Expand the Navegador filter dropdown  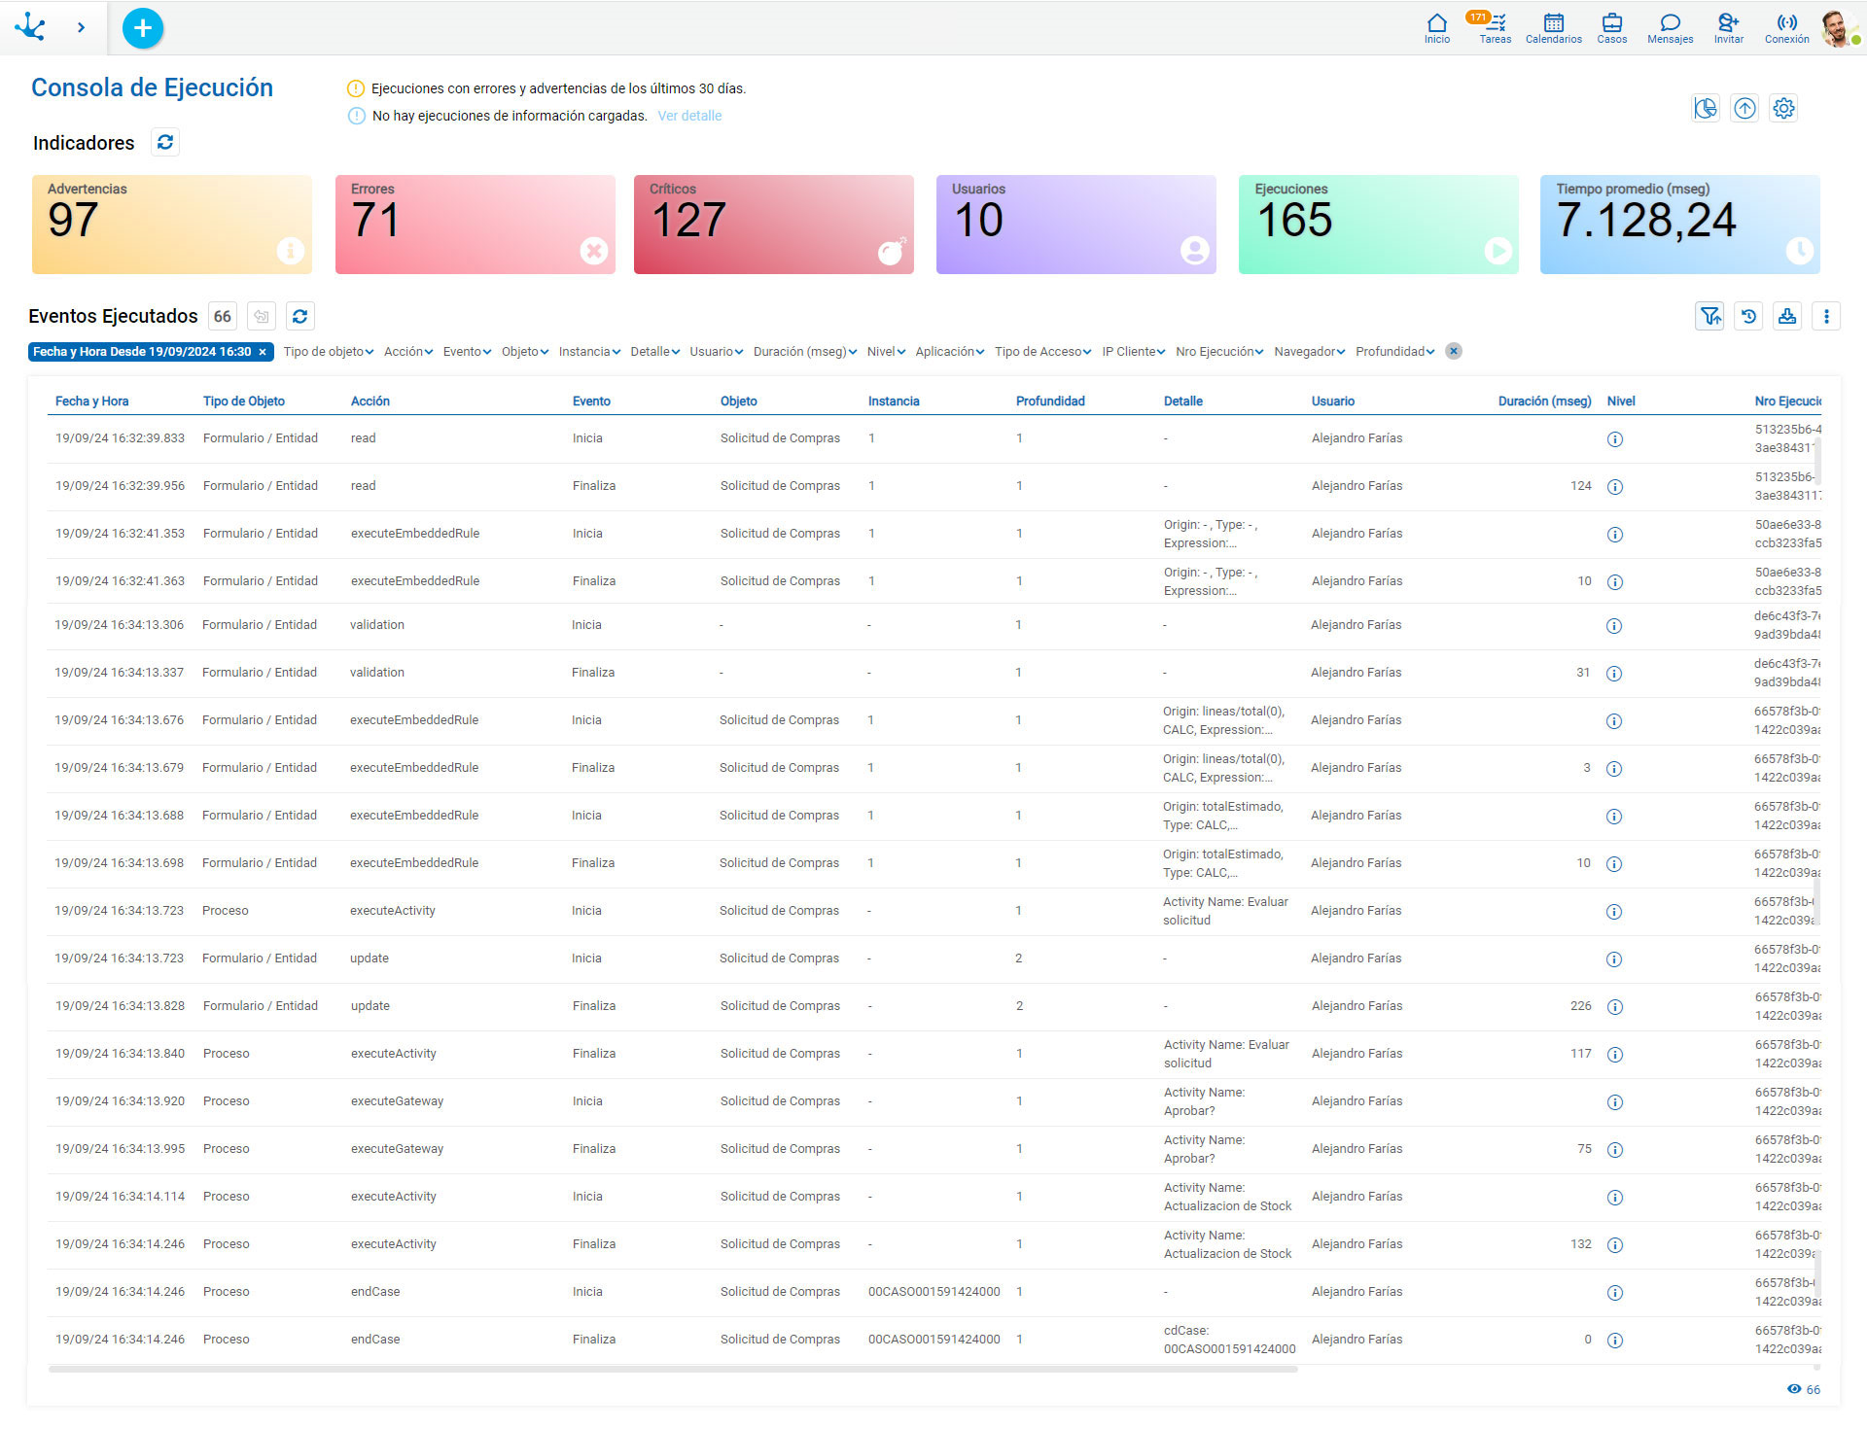(1309, 352)
